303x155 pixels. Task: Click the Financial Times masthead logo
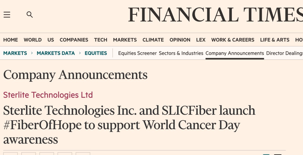[215, 15]
